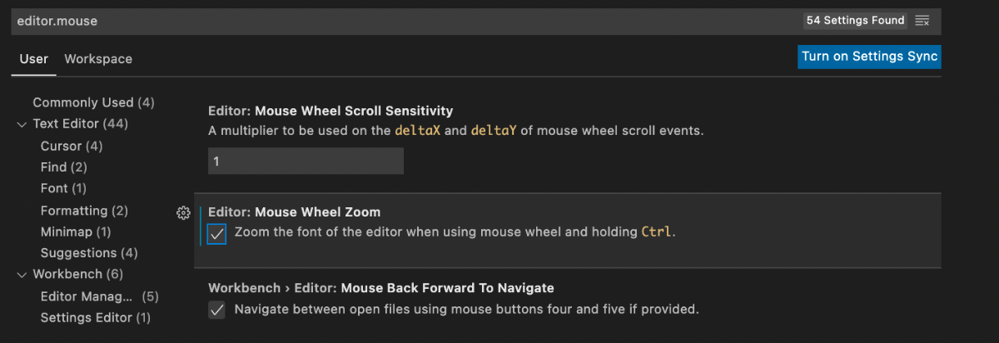
Task: Collapse the Text Editor tree section
Action: pyautogui.click(x=22, y=124)
